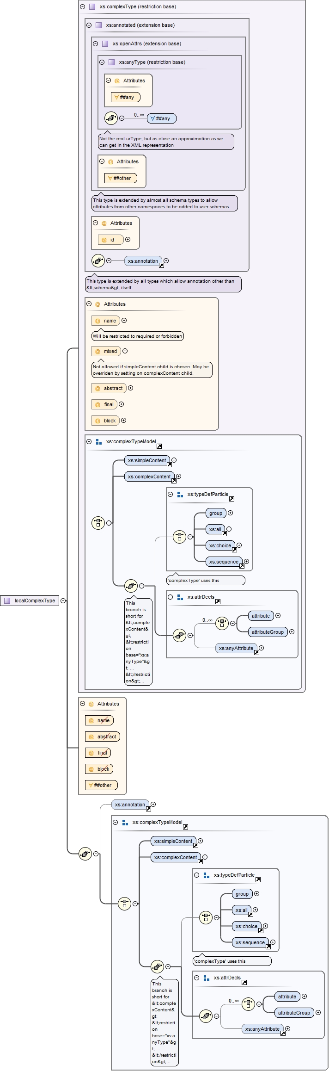Image resolution: width=329 pixels, height=1071 pixels.
Task: Select the 'Not the real urType' annotation note
Action: click(166, 142)
